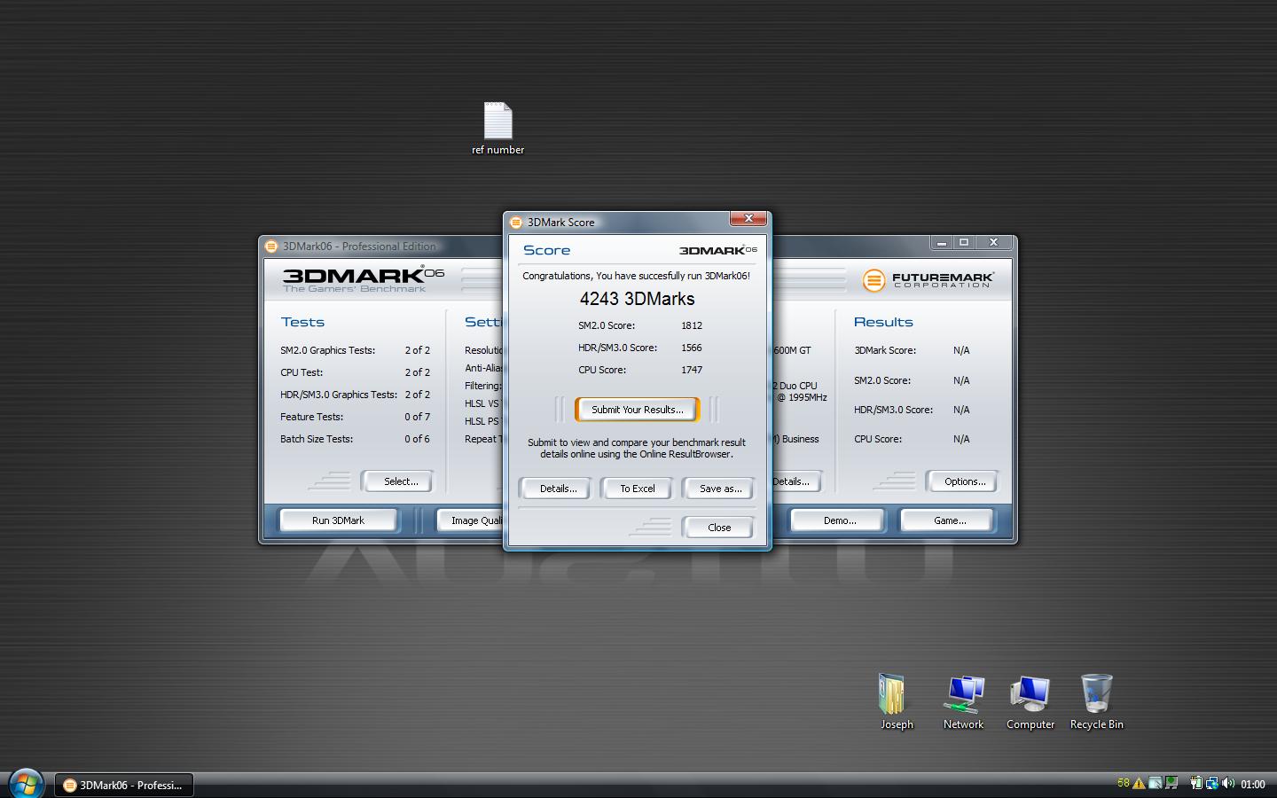Click the HDR/SM3.0 Score value 1566
Screen dimensions: 1277x798
coord(692,348)
